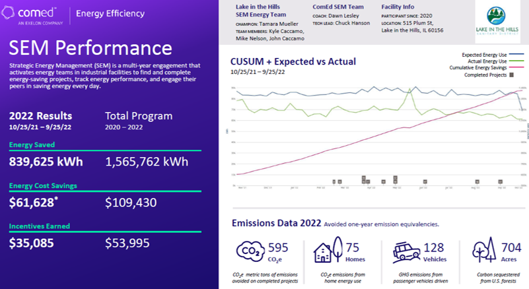Select the Actual Energy Use legend line
Viewport: 529px width, 289px height.
pyautogui.click(x=516, y=61)
